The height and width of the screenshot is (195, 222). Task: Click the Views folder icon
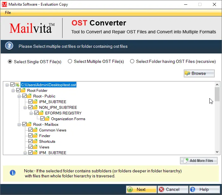click(x=35, y=147)
